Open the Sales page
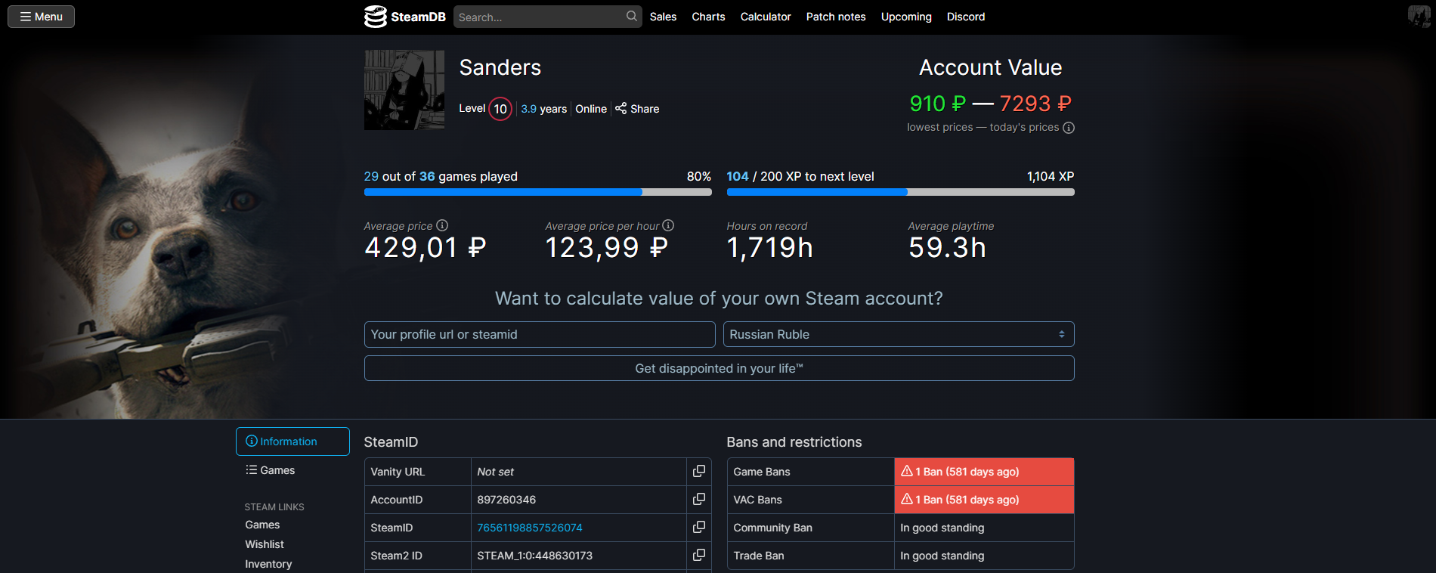The height and width of the screenshot is (573, 1436). (x=663, y=17)
